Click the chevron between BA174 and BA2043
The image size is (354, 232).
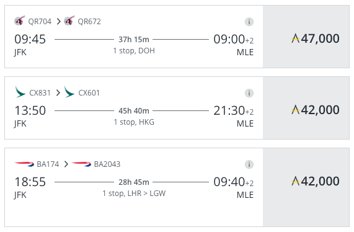click(x=66, y=164)
